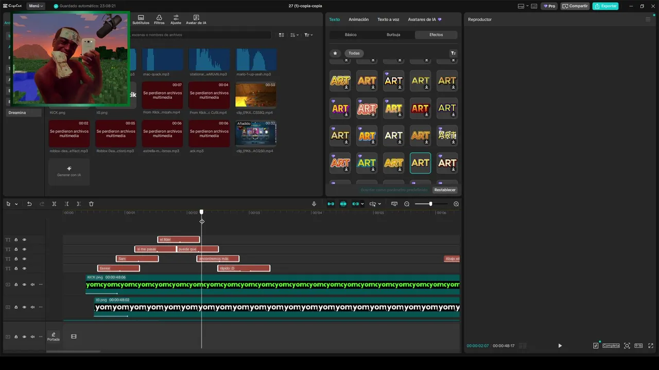Image resolution: width=659 pixels, height=370 pixels.
Task: Switch to the Texto tab
Action: pos(335,20)
